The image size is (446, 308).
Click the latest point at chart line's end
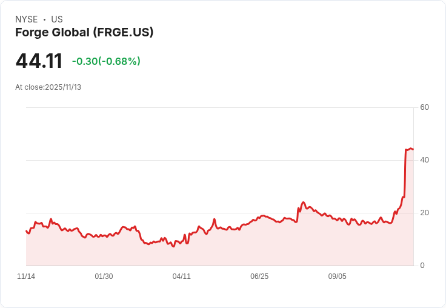point(413,149)
